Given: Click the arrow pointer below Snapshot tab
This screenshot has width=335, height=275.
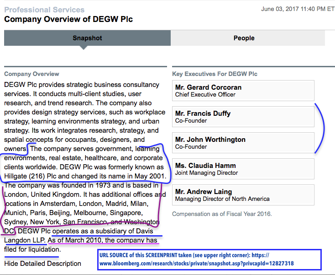Looking at the screenshot, I should 83,48.
